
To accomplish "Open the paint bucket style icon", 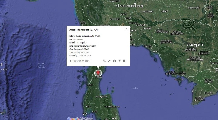I will [104, 61].
